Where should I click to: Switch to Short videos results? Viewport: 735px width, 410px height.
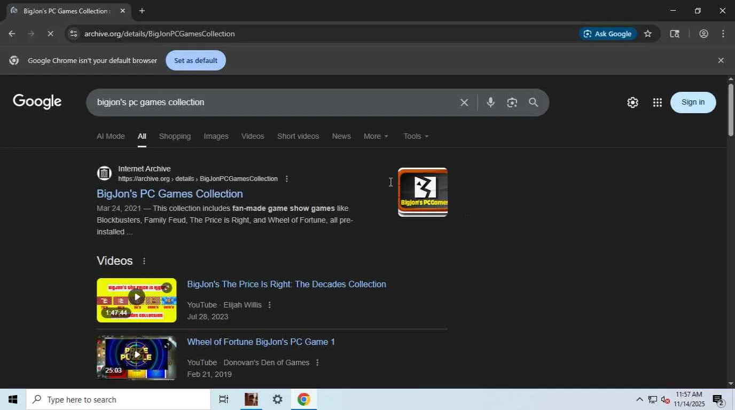coord(298,136)
